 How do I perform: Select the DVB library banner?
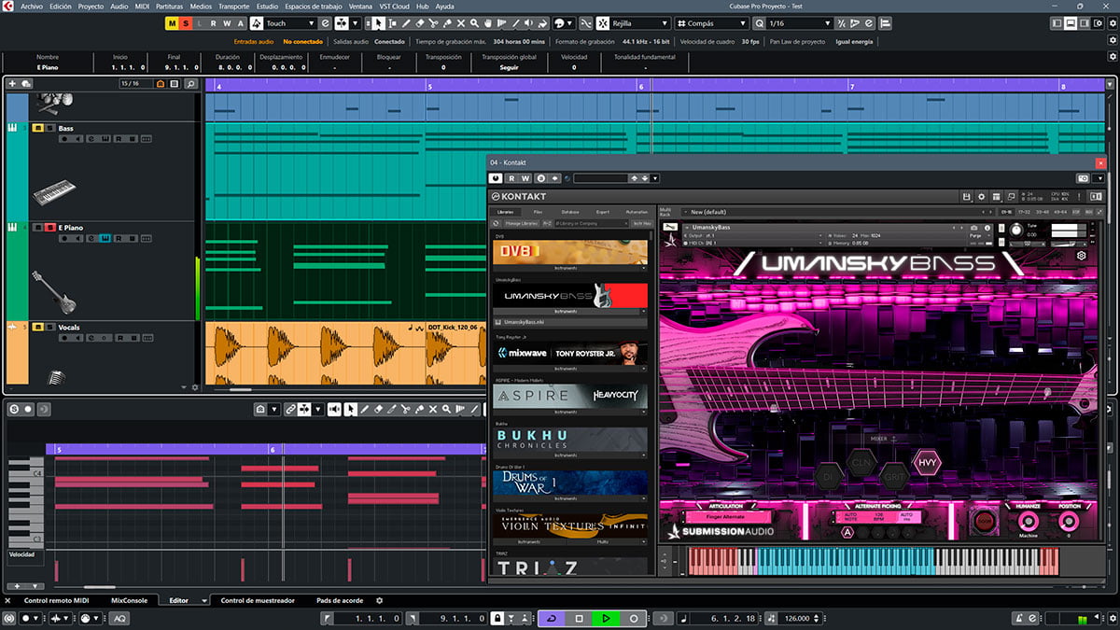point(570,252)
